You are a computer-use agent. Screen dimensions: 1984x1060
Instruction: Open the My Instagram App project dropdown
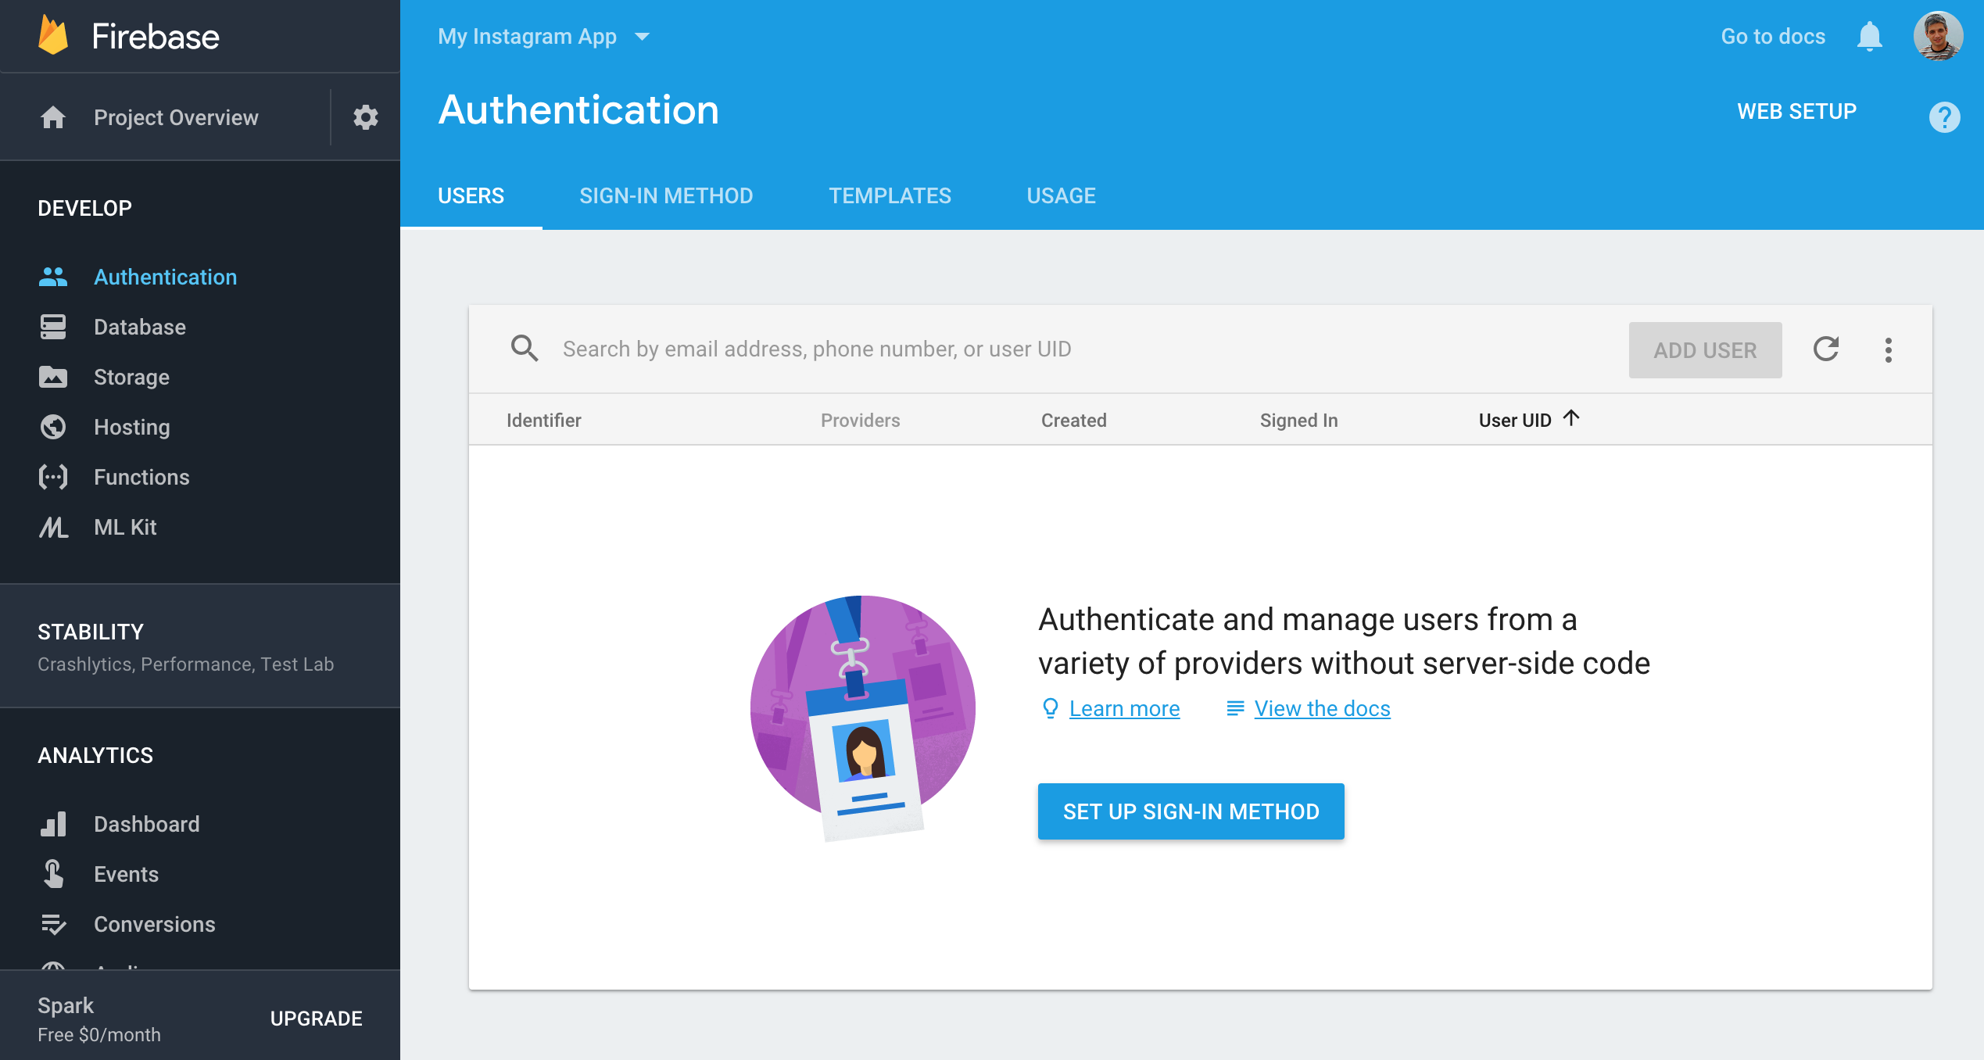click(x=544, y=37)
